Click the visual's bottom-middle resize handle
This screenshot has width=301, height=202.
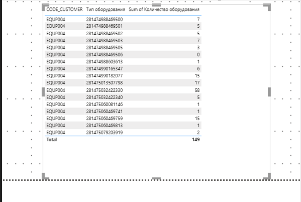156,179
